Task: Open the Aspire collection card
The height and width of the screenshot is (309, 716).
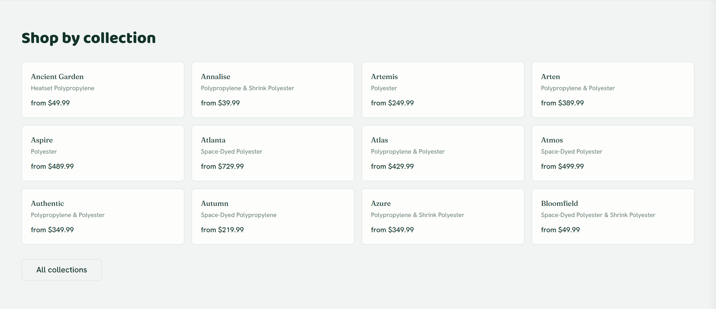Action: coord(103,153)
